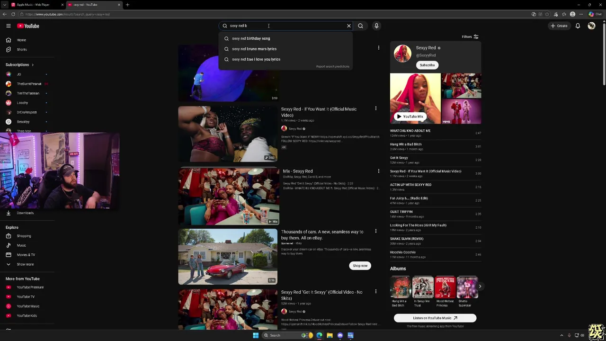Viewport: 606px width, 341px height.
Task: Play ACTIN UP WITH SEXYY RED track
Action: tap(436, 187)
